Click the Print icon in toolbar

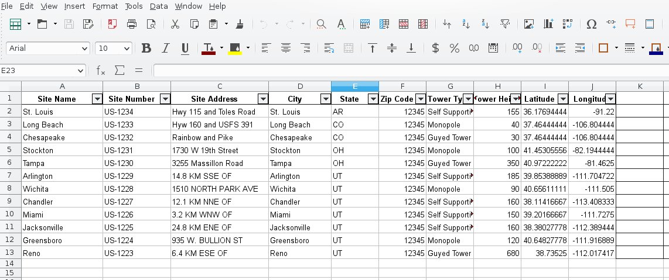132,24
